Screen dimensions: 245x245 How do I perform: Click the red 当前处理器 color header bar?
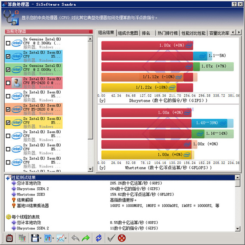[49, 31]
